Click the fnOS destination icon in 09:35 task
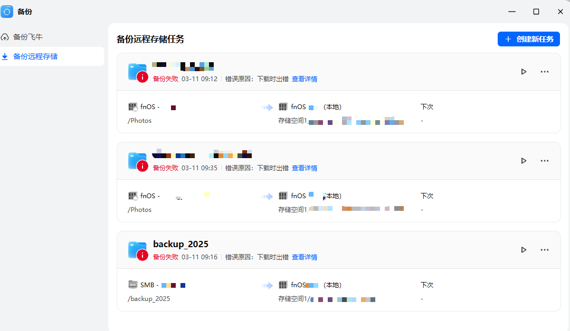The image size is (570, 331). tap(283, 196)
